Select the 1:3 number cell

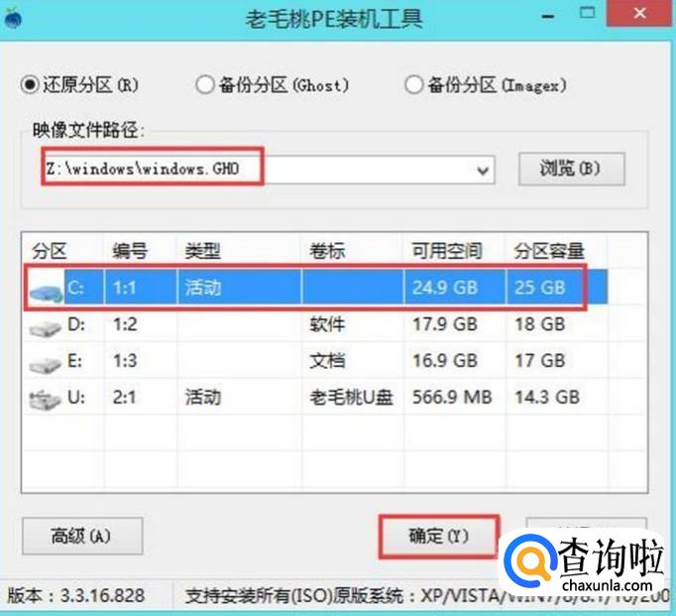click(125, 361)
